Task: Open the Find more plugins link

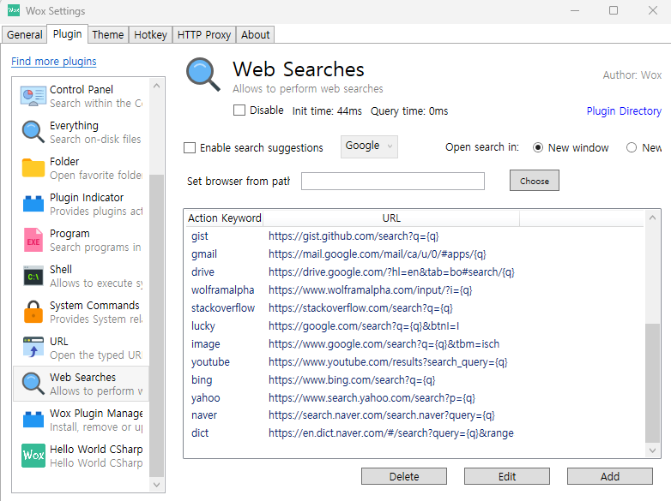Action: click(x=54, y=62)
